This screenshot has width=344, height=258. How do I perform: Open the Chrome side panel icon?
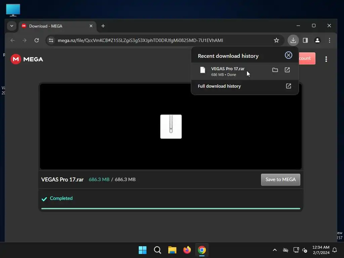click(305, 40)
